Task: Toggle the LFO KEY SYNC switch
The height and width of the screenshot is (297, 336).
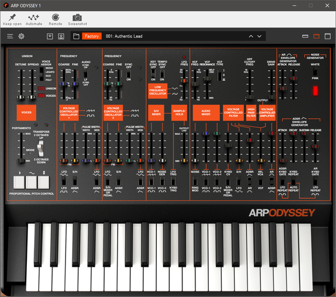Action: 153,73
